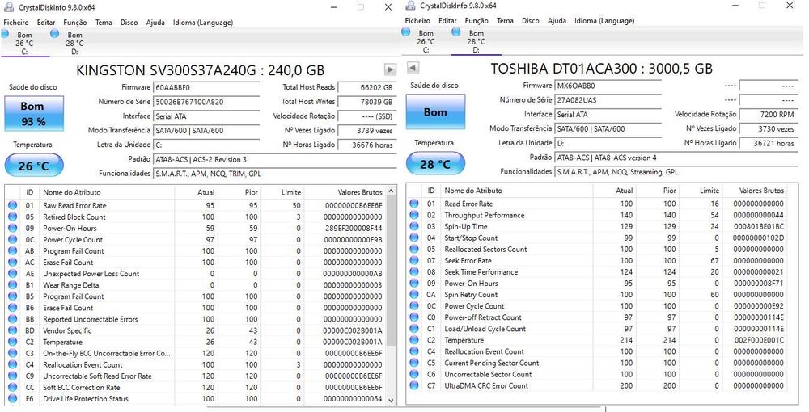Image resolution: width=809 pixels, height=412 pixels.
Task: Click status icon for Current Pending Sector Count
Action: pyautogui.click(x=413, y=363)
